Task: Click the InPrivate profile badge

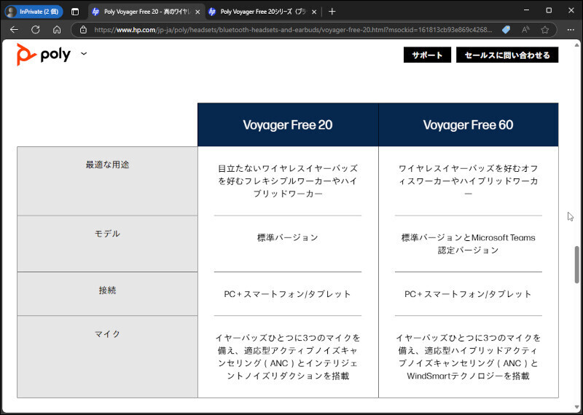Action: [x=34, y=12]
